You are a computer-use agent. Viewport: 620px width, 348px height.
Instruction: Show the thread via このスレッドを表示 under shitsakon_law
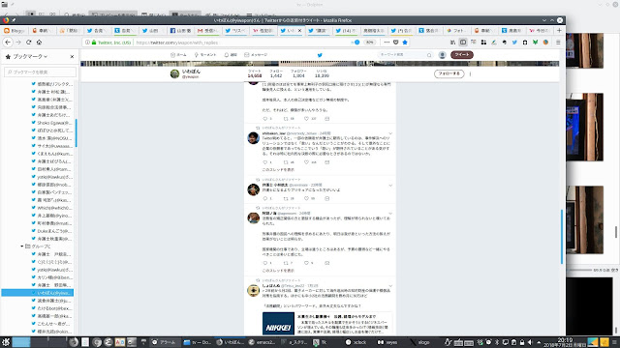[x=278, y=170]
